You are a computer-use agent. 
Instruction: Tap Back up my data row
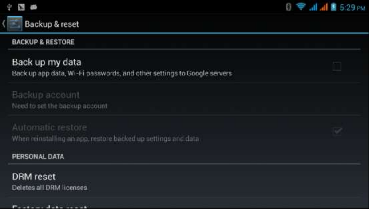tap(184, 67)
